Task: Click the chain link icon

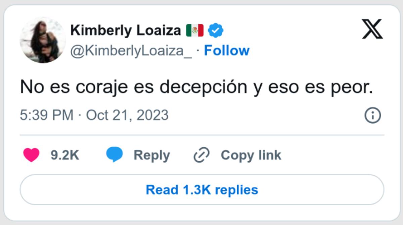Action: coord(201,155)
